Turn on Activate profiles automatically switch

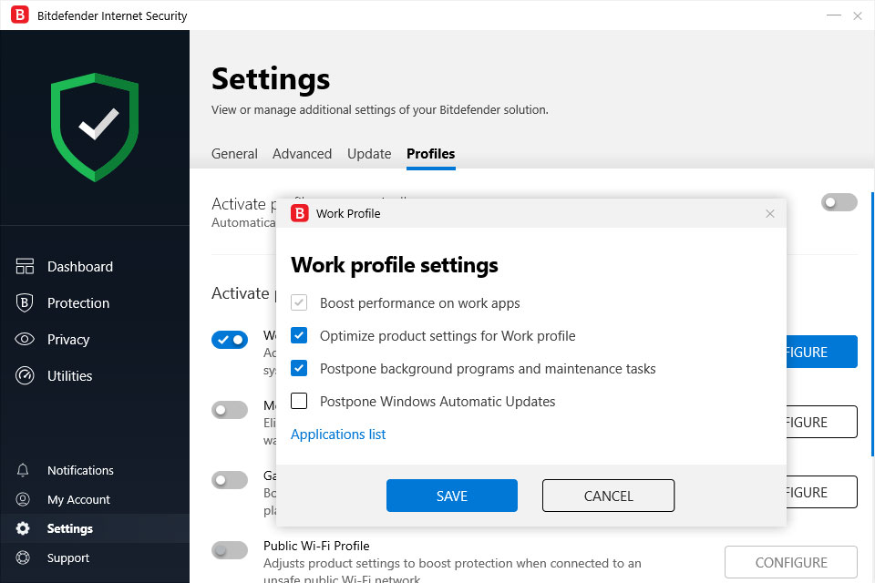point(839,202)
